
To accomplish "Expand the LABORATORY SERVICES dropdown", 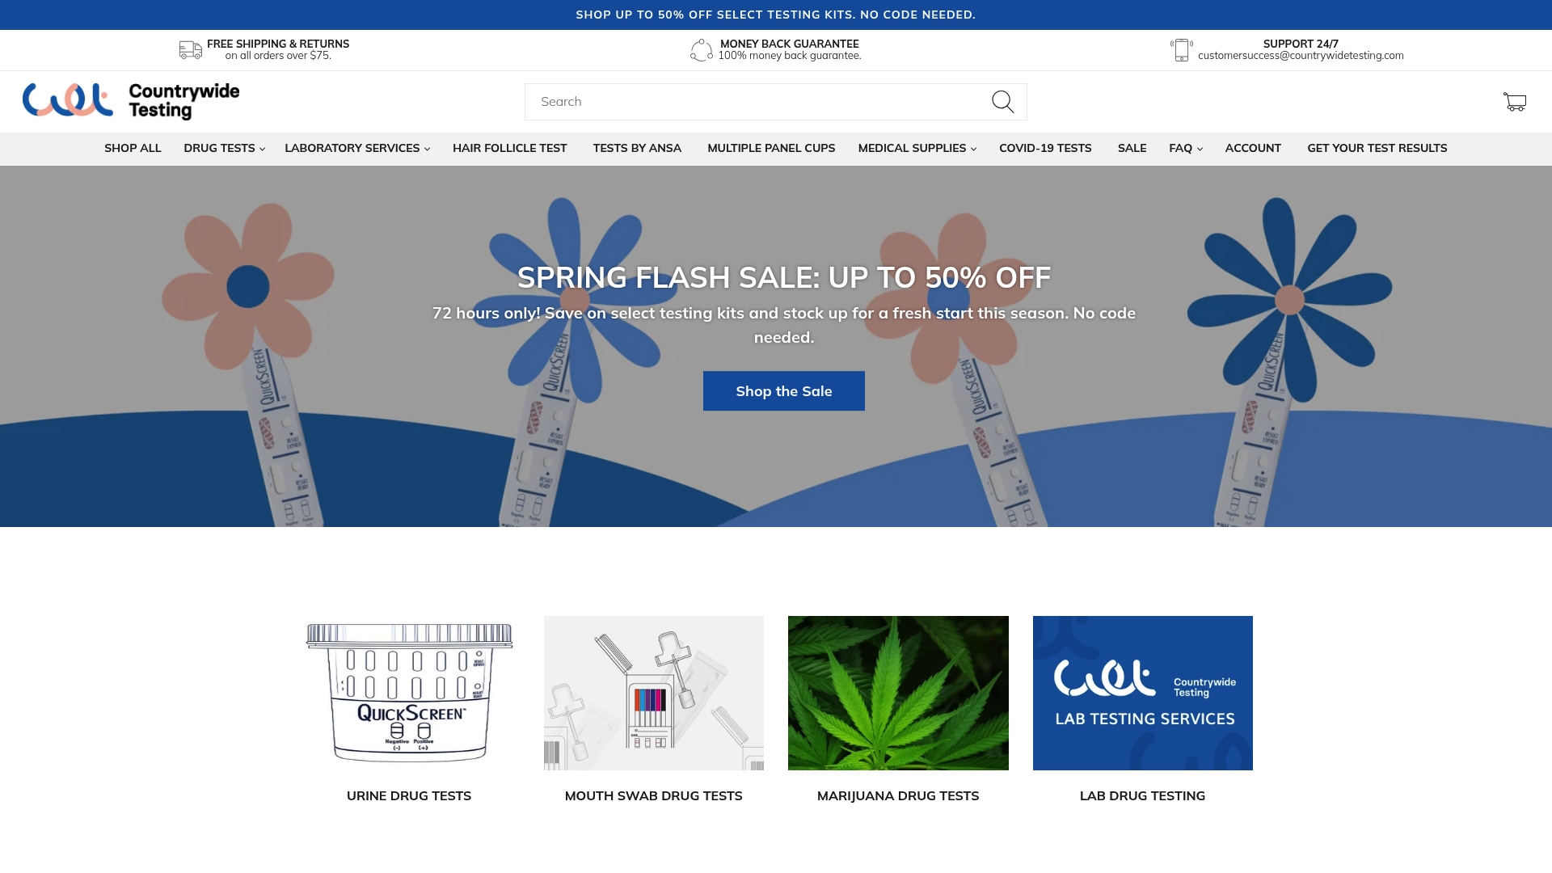I will [x=356, y=148].
